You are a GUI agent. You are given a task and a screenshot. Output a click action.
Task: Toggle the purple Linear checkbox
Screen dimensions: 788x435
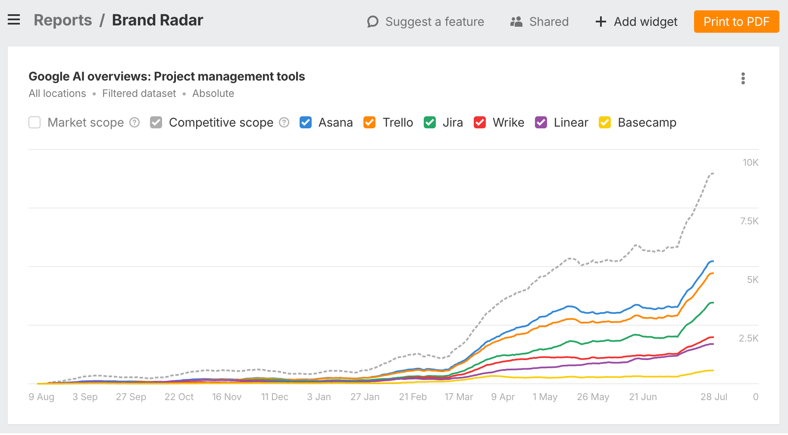[541, 123]
